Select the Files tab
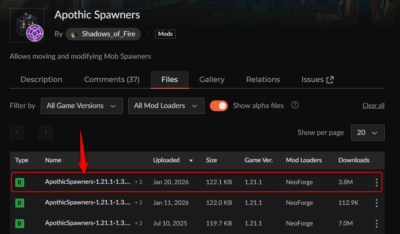400x234 pixels. (170, 79)
